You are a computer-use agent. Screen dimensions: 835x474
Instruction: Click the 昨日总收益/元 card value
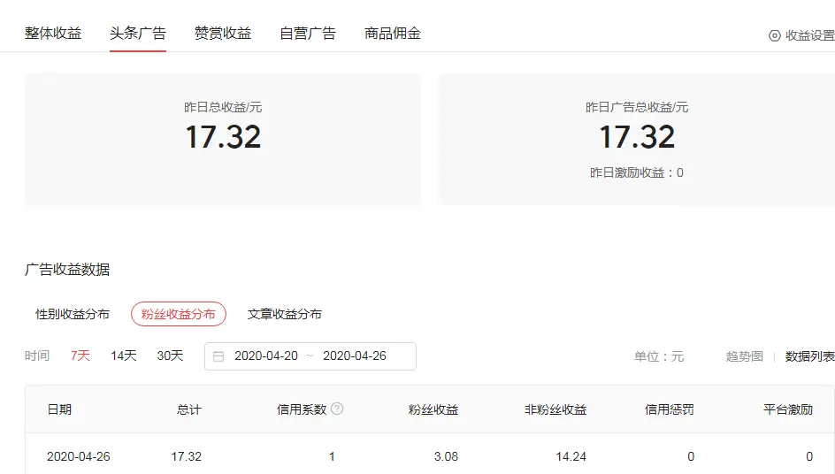click(x=223, y=137)
